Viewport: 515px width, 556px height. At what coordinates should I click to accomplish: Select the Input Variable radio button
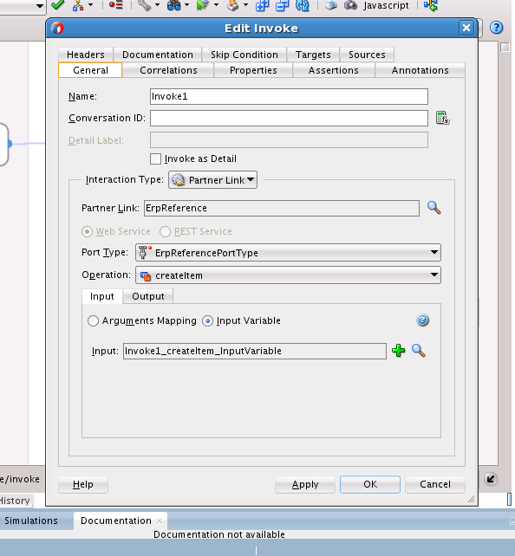click(207, 321)
